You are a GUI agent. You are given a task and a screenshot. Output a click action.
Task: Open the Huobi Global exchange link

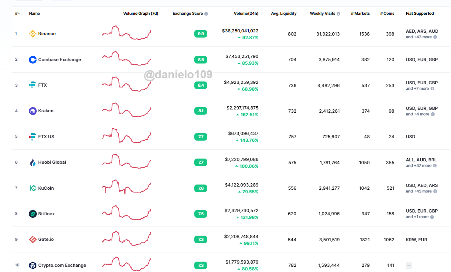(52, 162)
